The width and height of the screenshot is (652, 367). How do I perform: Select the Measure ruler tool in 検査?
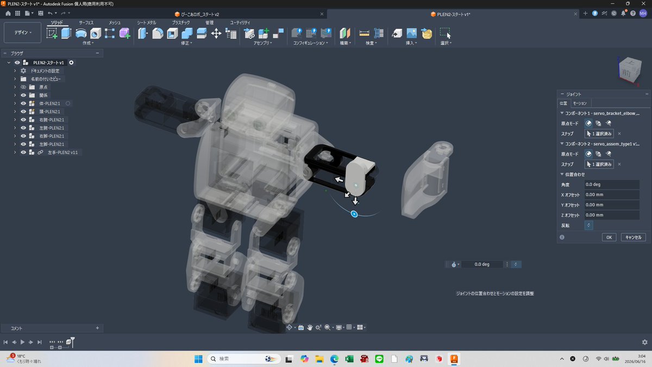[x=365, y=33]
